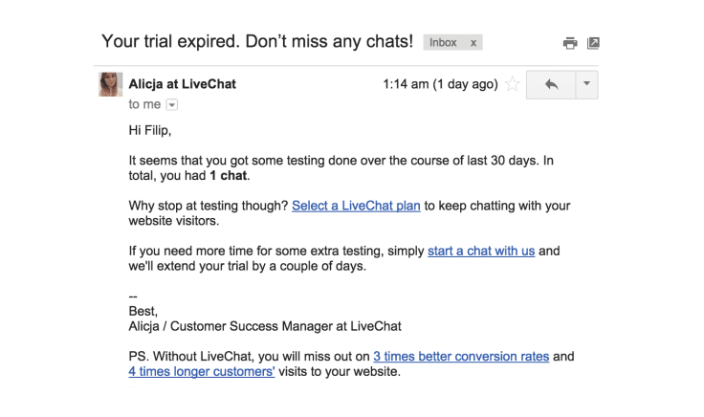The height and width of the screenshot is (417, 704).
Task: Show details dropdown next to 'to me'
Action: [x=172, y=104]
